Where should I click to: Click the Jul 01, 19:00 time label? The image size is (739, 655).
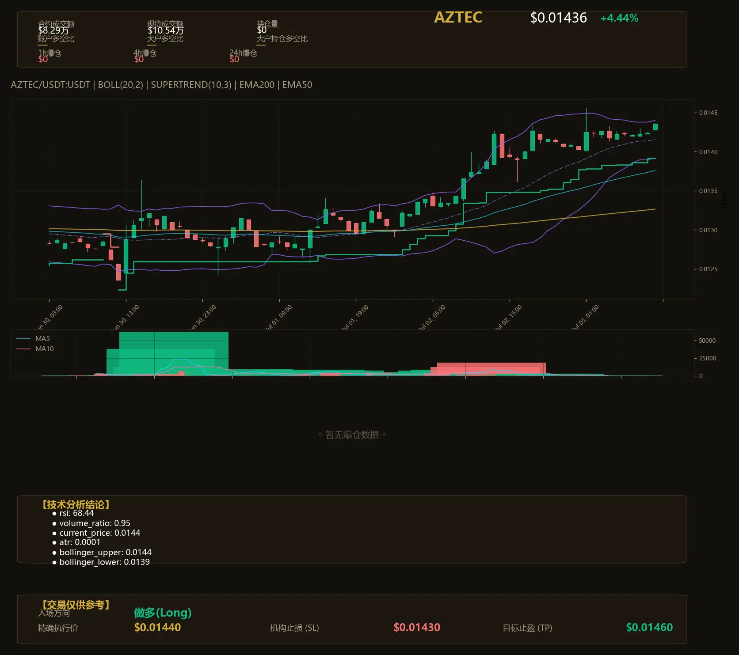coord(354,318)
